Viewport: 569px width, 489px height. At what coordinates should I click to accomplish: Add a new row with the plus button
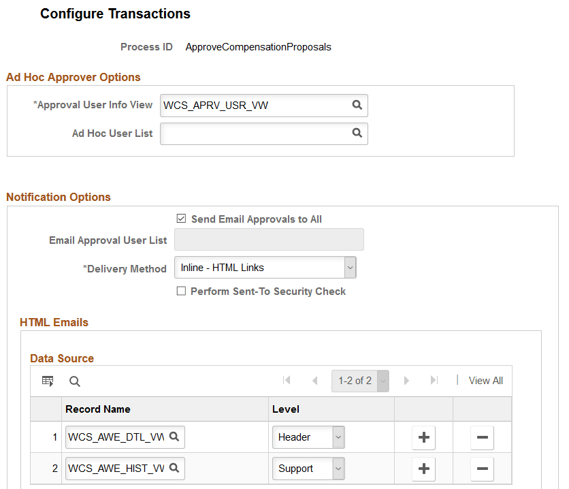(x=423, y=437)
